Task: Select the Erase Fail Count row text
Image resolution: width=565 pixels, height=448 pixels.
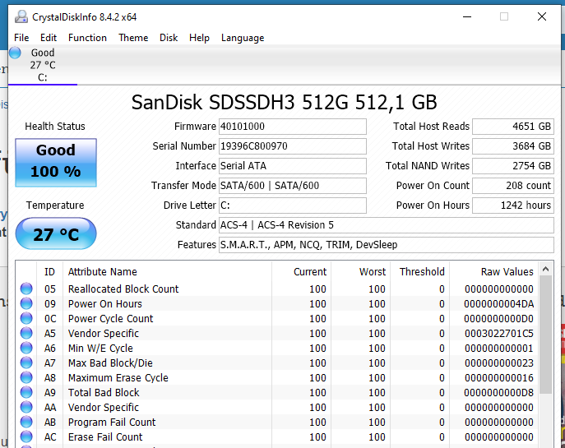Action: [105, 436]
